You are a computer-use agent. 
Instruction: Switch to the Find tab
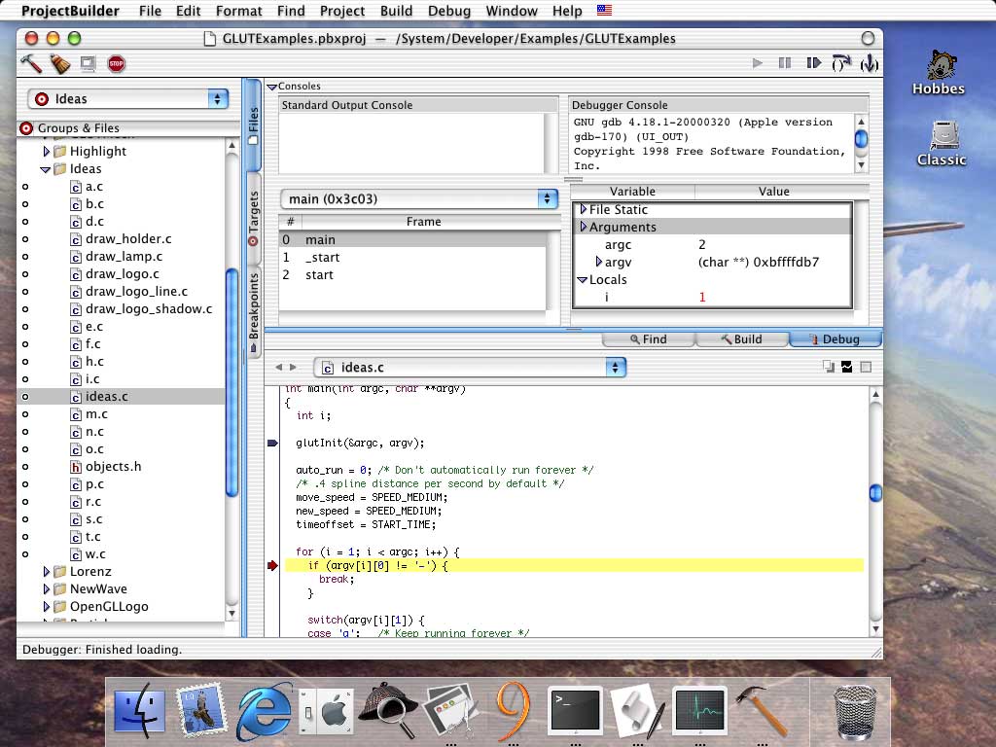[649, 339]
